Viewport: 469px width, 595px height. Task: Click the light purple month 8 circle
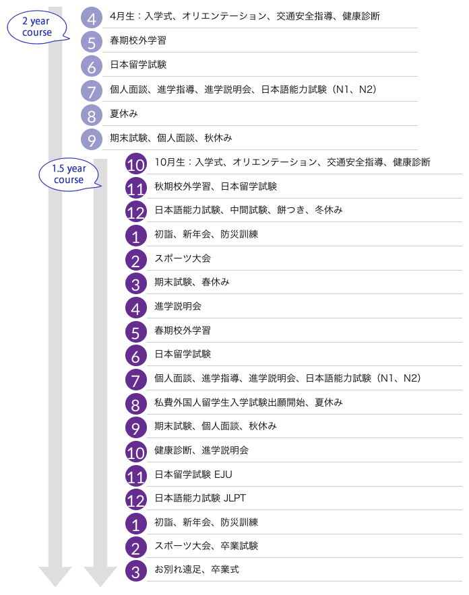[x=92, y=115]
